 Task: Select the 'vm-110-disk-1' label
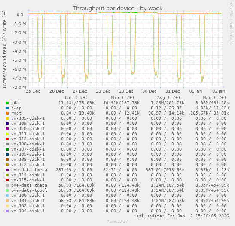click(28, 129)
